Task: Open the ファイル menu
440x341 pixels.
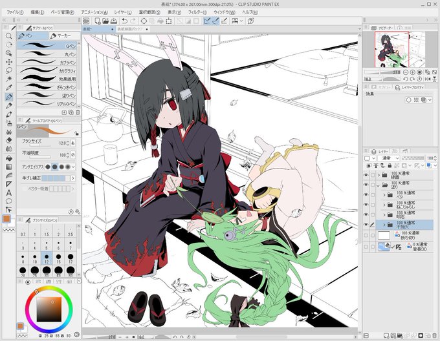Action: click(15, 12)
